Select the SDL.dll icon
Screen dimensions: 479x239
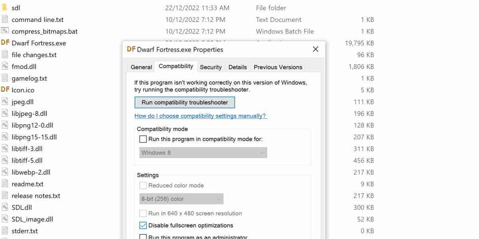[x=5, y=207]
